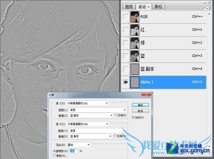Screen dimensions: 214x159
Task: Show the 蓝 副本 channel
Action: point(125,69)
